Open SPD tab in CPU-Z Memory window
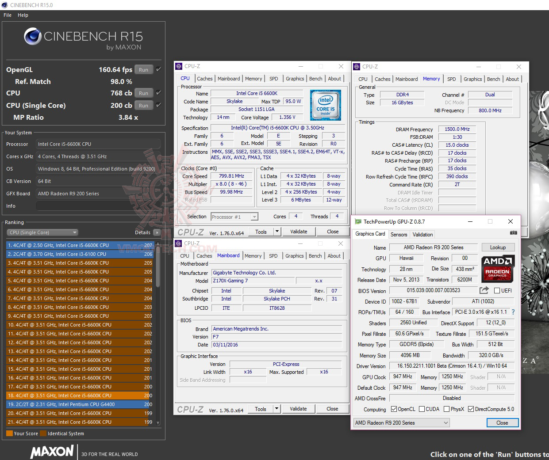The image size is (549, 460). pyautogui.click(x=452, y=79)
